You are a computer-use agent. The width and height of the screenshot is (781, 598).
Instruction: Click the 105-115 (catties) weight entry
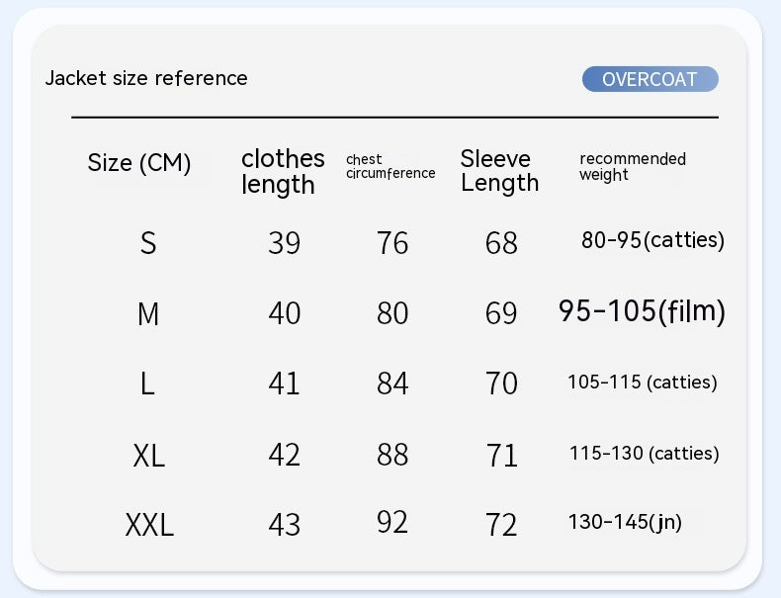(642, 383)
